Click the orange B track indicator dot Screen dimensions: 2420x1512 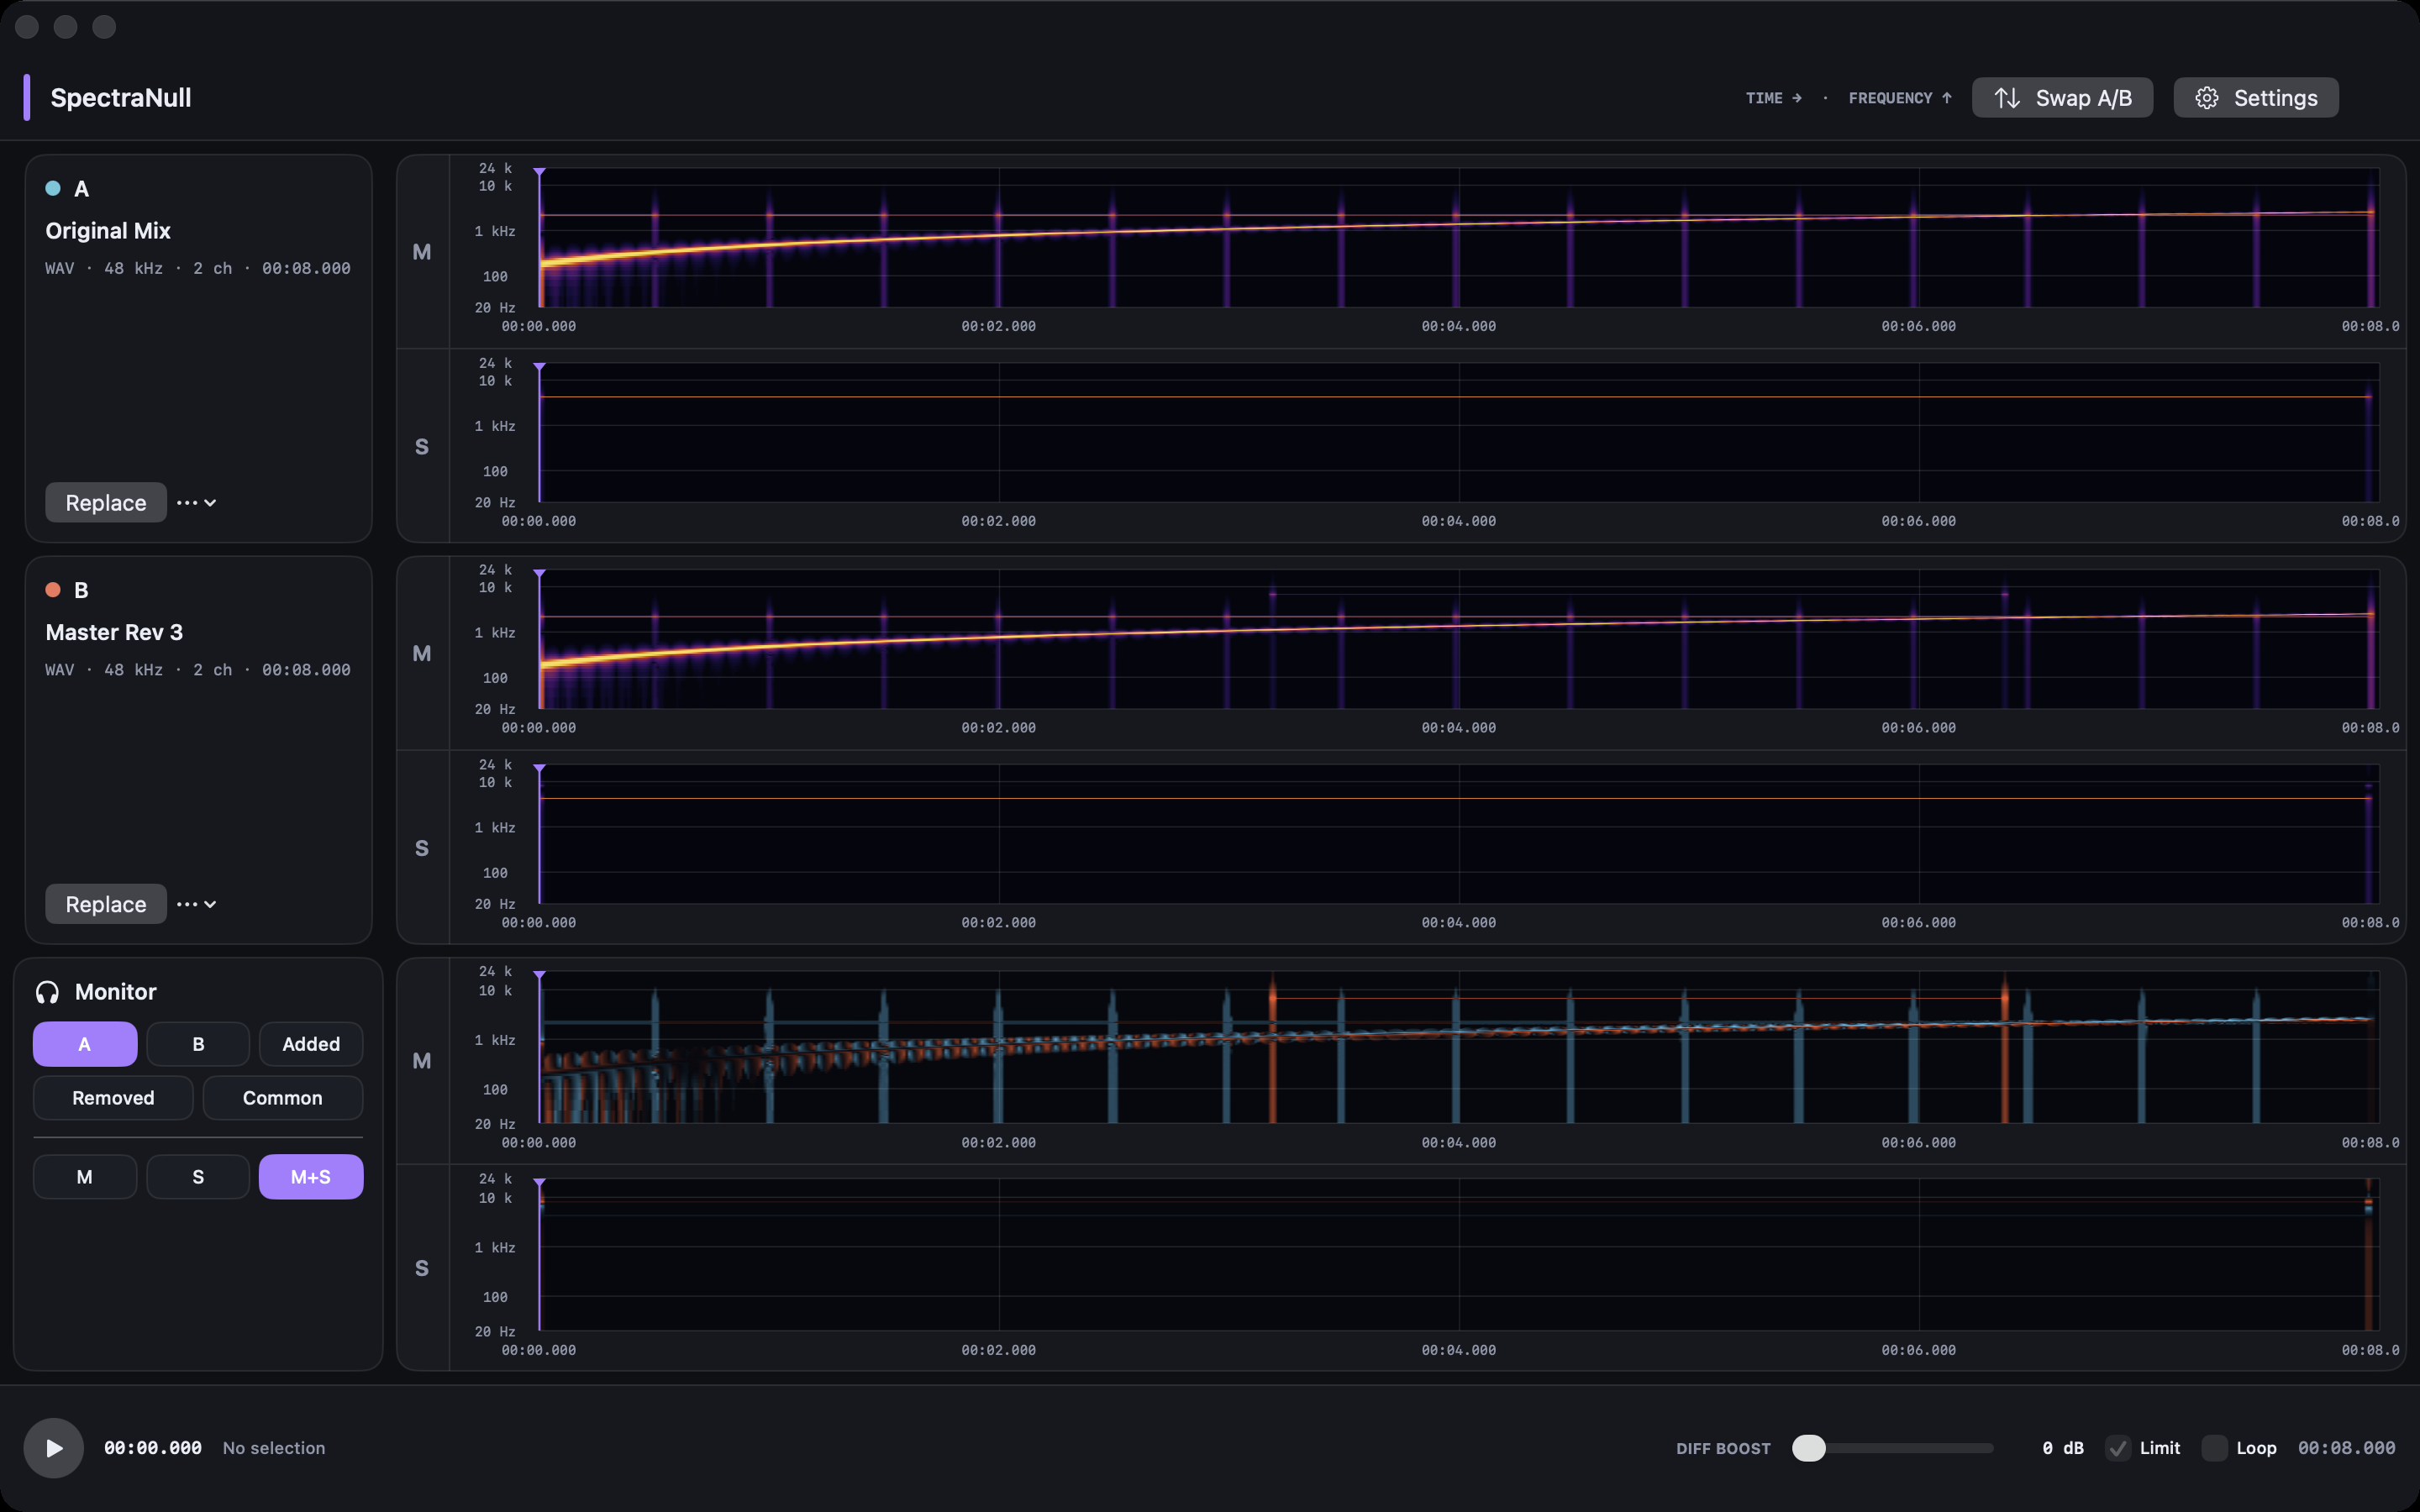tap(53, 590)
